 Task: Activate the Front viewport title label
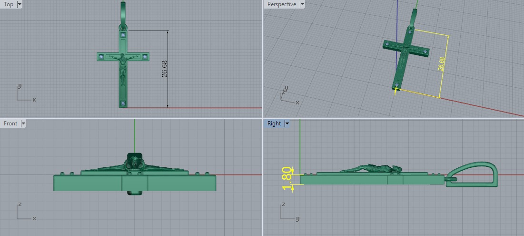coord(10,123)
